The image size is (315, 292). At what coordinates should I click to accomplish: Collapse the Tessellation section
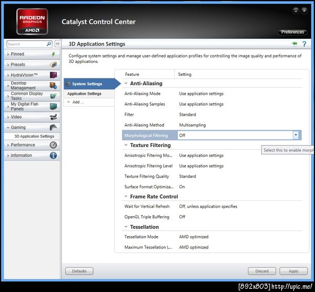point(126,227)
